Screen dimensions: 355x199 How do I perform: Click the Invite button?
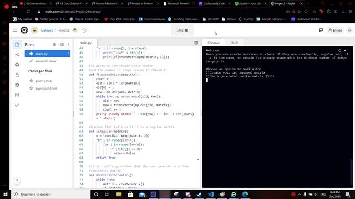point(335,30)
